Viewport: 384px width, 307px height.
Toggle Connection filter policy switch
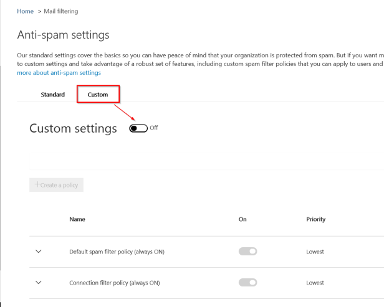point(248,282)
